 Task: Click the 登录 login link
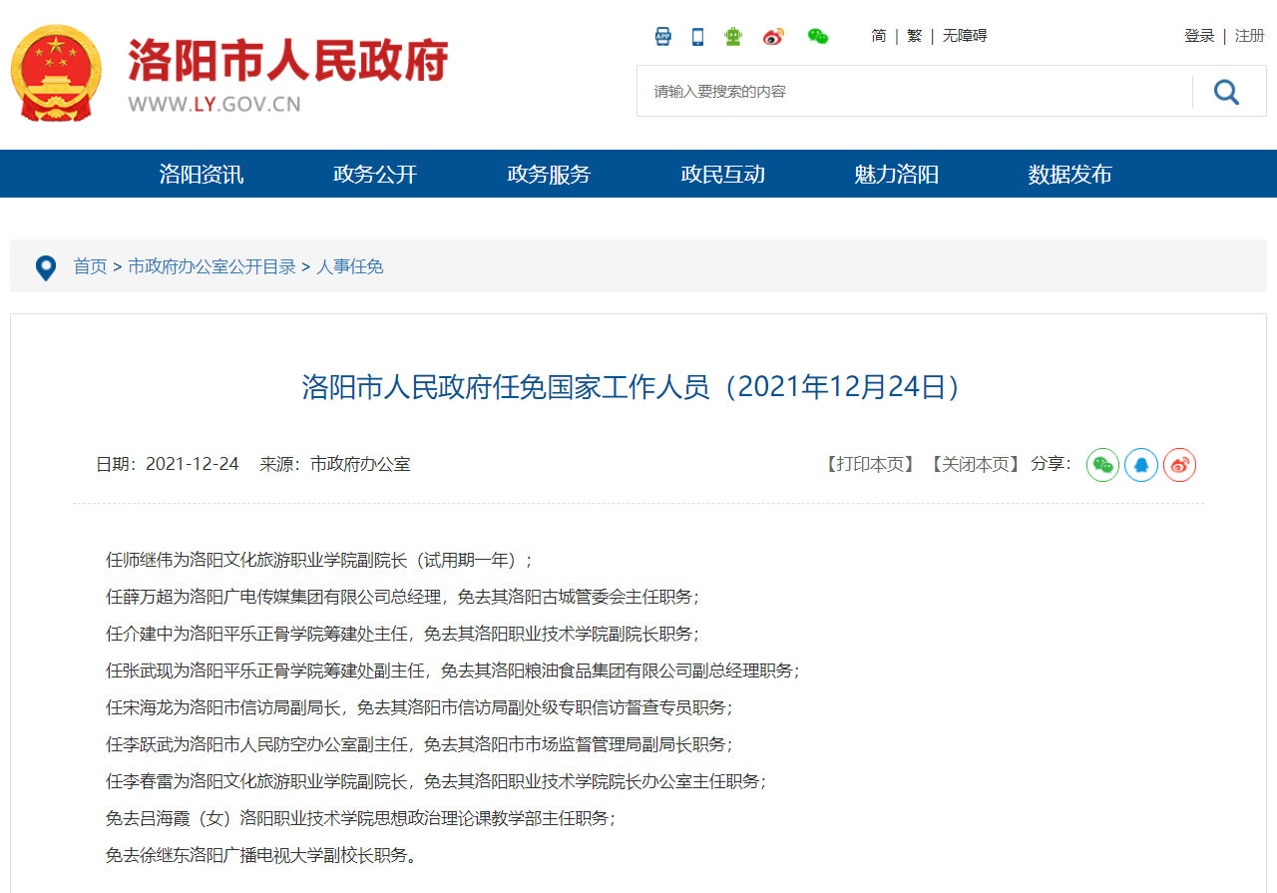[x=1199, y=36]
